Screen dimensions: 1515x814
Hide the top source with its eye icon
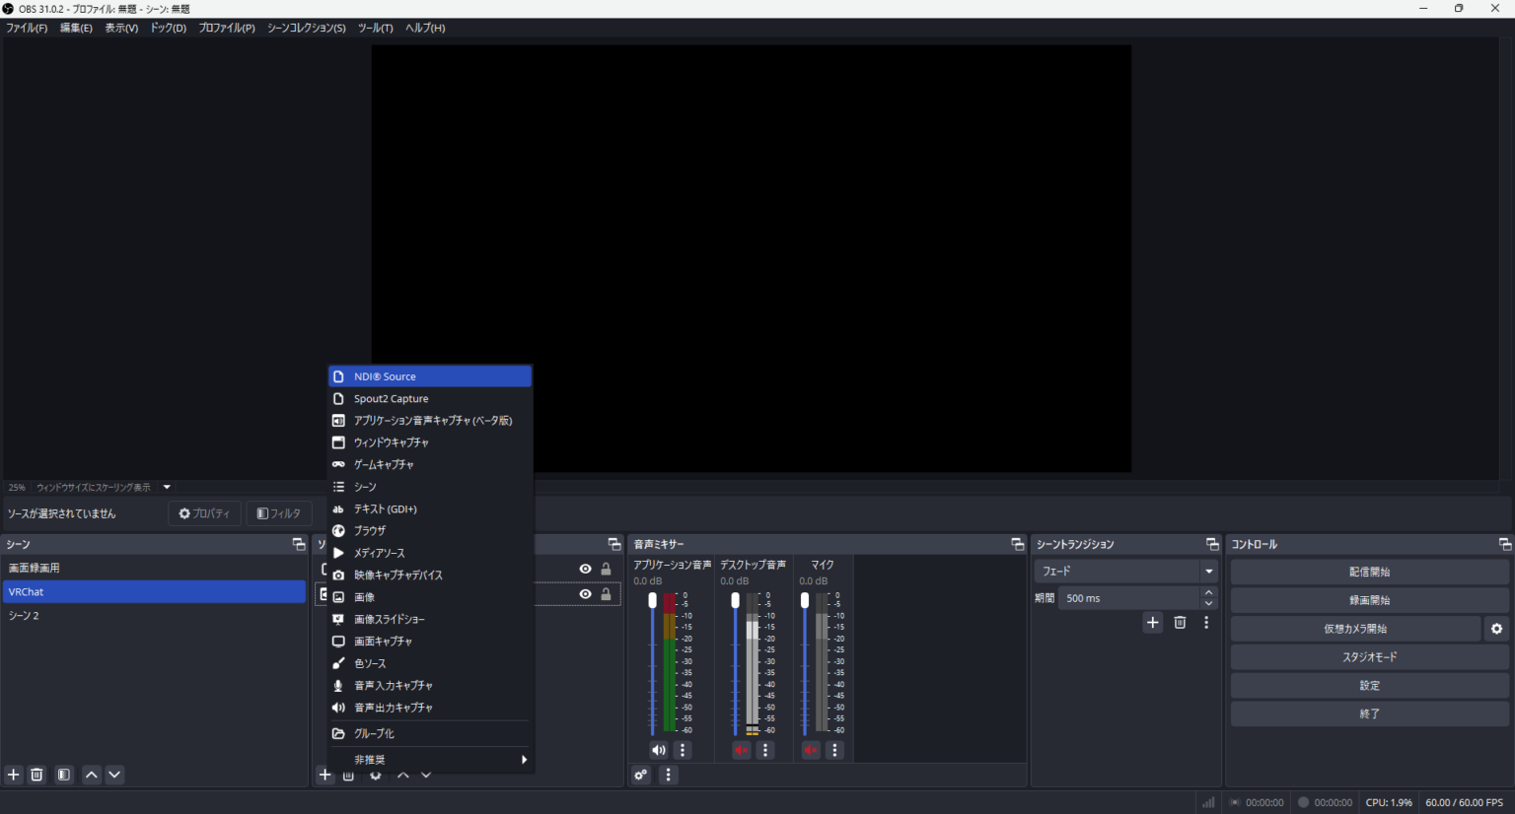point(585,568)
